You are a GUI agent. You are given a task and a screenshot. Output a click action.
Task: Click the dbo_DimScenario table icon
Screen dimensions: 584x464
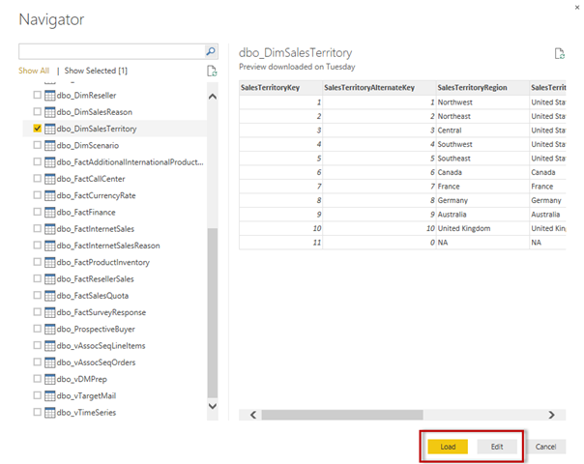[x=49, y=145]
